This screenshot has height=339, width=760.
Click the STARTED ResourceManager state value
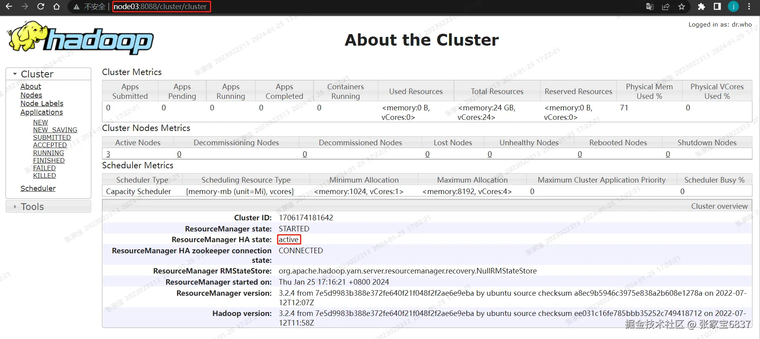[x=294, y=229]
